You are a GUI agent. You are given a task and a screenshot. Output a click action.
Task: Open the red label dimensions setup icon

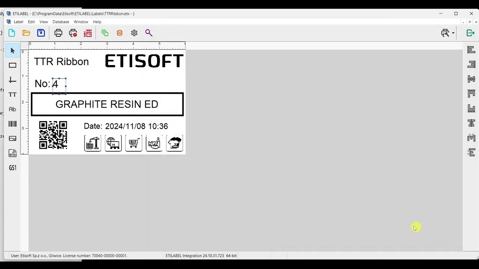88,33
